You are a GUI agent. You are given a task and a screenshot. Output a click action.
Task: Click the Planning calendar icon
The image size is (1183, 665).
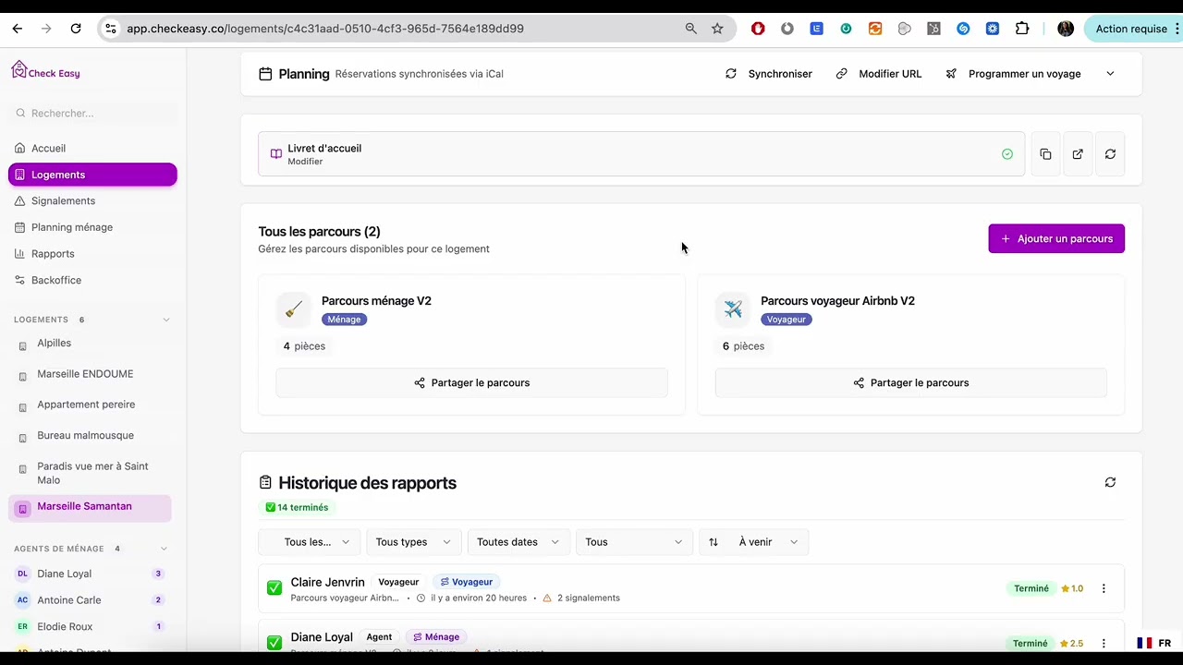pyautogui.click(x=265, y=74)
